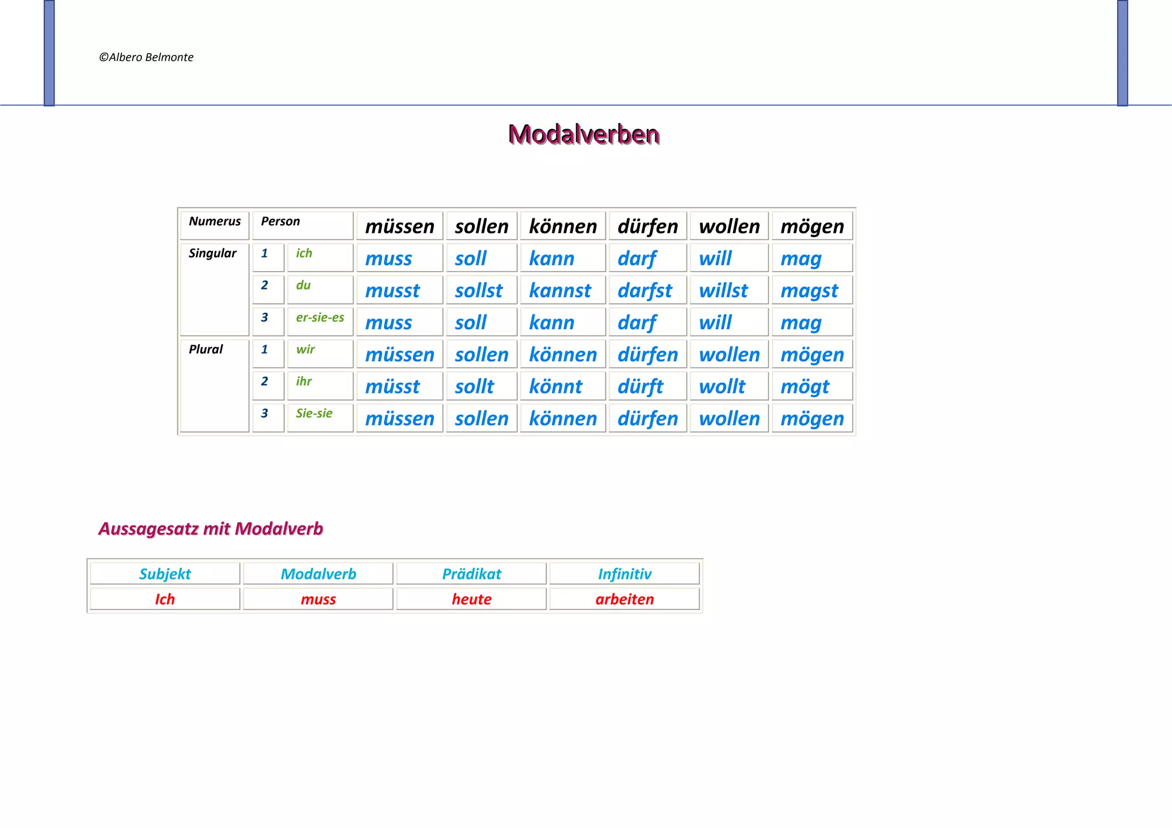The height and width of the screenshot is (828, 1172).
Task: Click the 'darfst' verb form cell
Action: tap(645, 290)
